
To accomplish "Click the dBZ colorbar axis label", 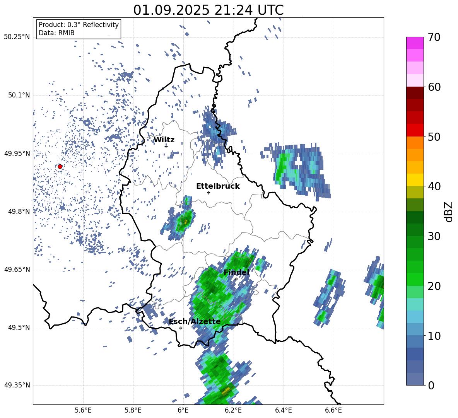I will (x=448, y=212).
